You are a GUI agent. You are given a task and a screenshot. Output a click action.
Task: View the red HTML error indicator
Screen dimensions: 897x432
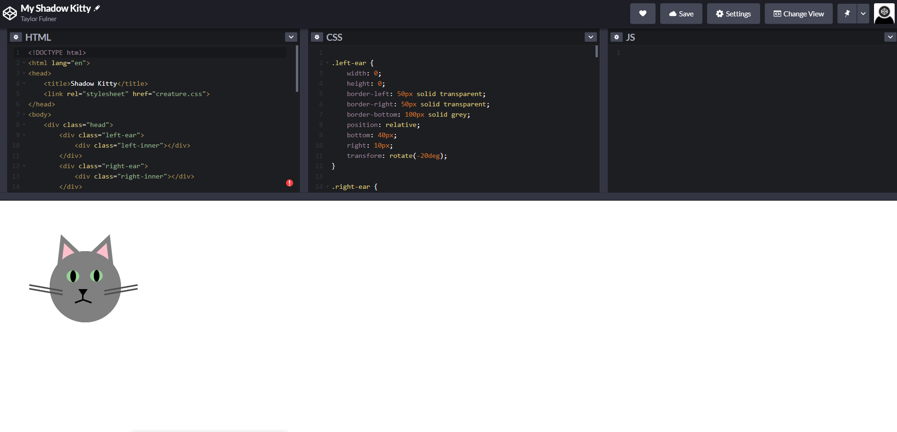[x=290, y=183]
